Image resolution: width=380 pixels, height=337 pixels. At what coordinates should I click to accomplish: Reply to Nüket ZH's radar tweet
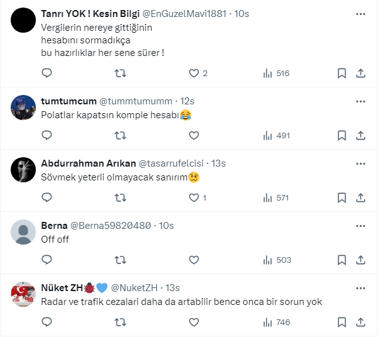click(47, 322)
